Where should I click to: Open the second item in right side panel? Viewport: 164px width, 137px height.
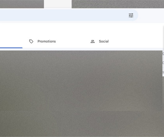coord(163,63)
